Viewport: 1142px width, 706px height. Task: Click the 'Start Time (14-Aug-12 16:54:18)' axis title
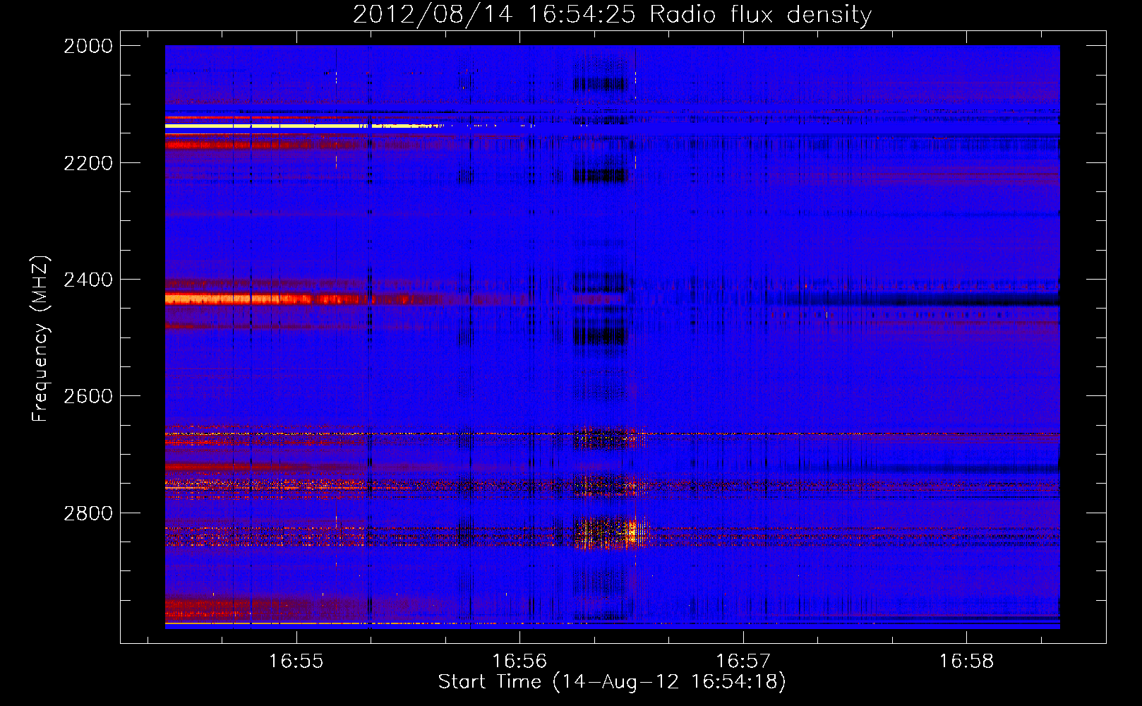(x=612, y=682)
